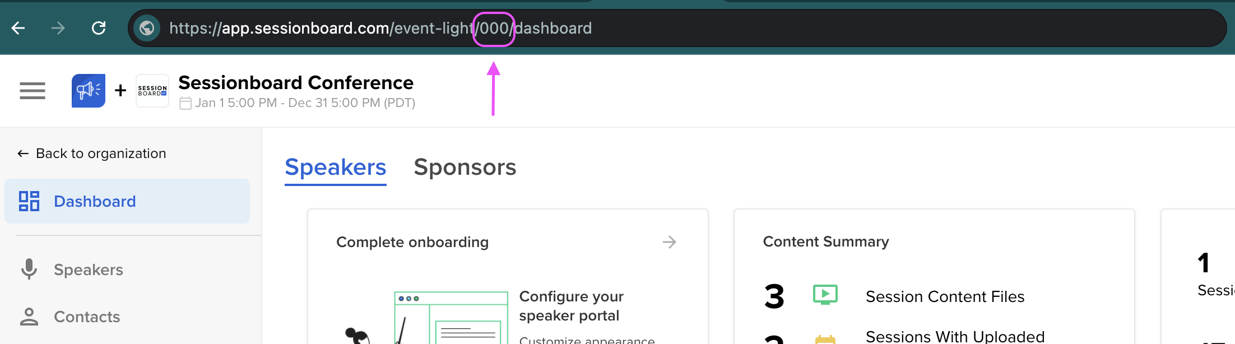
Task: Go back to organization
Action: point(92,154)
